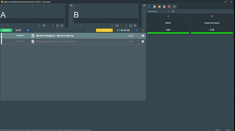
Task: Close the (sans nom) cartwall tab
Action: tap(169, 12)
